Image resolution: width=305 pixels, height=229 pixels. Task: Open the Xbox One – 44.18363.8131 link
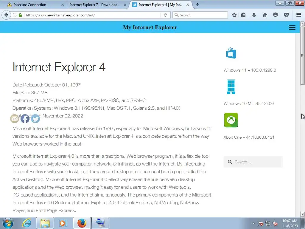tap(249, 137)
